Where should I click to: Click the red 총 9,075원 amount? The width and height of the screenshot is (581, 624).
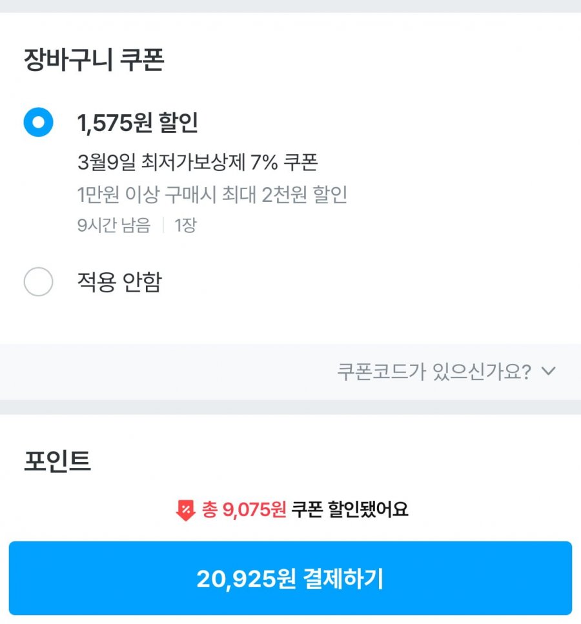(x=244, y=509)
